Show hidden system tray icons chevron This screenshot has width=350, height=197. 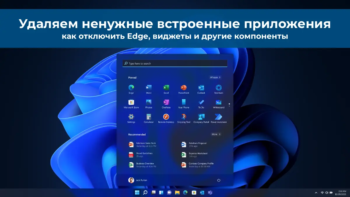[316, 193]
